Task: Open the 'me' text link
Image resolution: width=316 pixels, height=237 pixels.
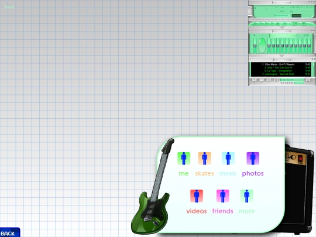Action: [184, 173]
